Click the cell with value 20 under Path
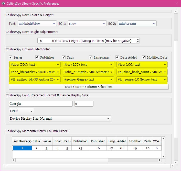 point(147,148)
